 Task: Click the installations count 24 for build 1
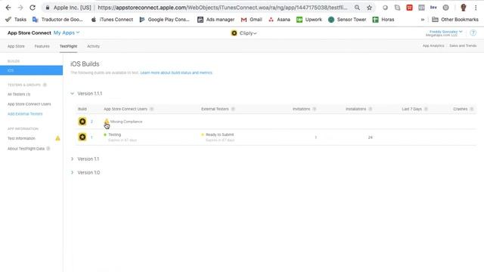click(370, 138)
